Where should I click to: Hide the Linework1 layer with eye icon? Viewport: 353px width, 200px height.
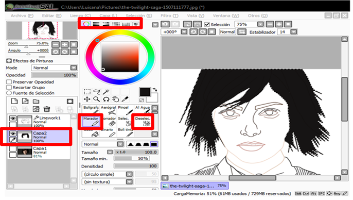[13, 118]
